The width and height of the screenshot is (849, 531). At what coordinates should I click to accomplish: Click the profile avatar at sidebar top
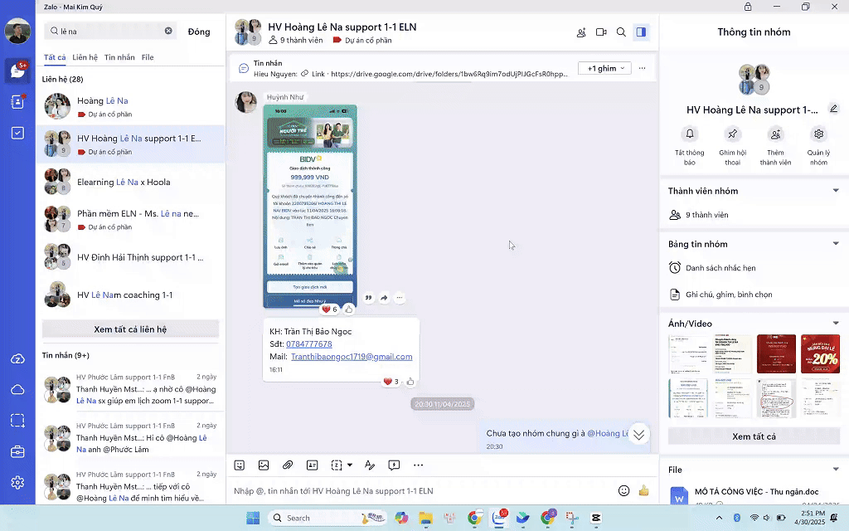[x=17, y=31]
